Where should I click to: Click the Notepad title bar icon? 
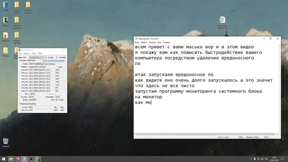coord(136,39)
